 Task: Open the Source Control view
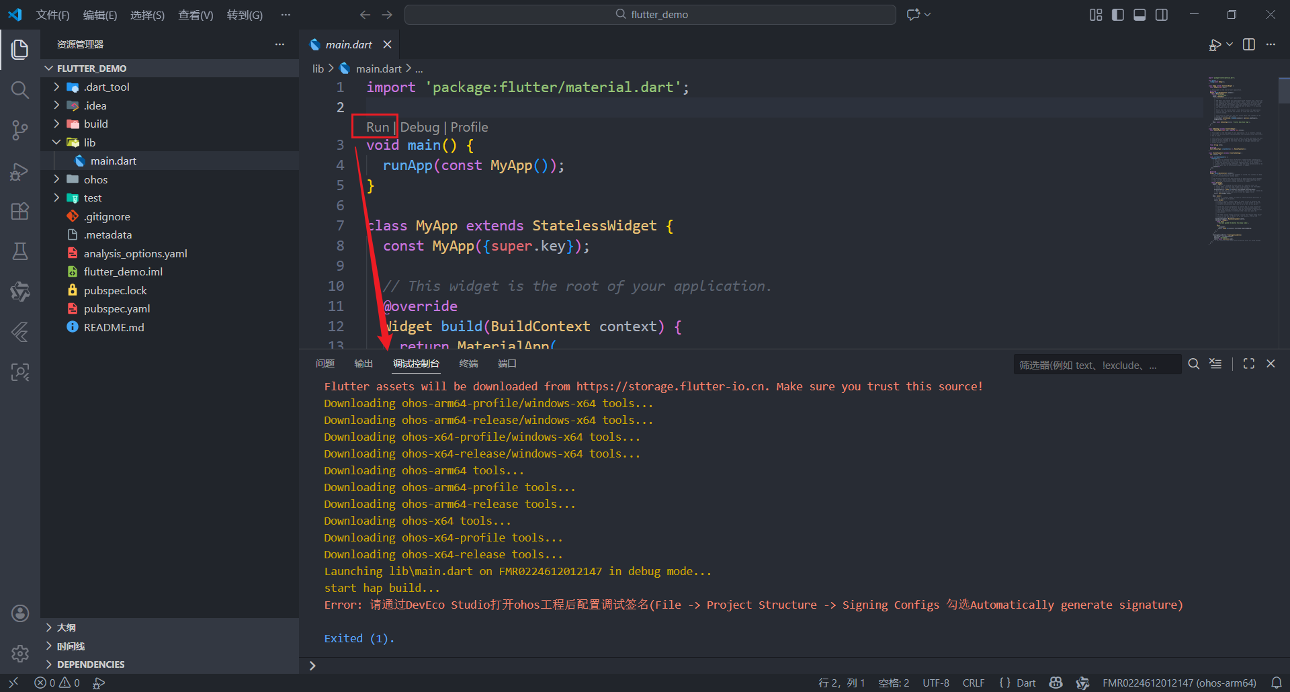point(20,130)
